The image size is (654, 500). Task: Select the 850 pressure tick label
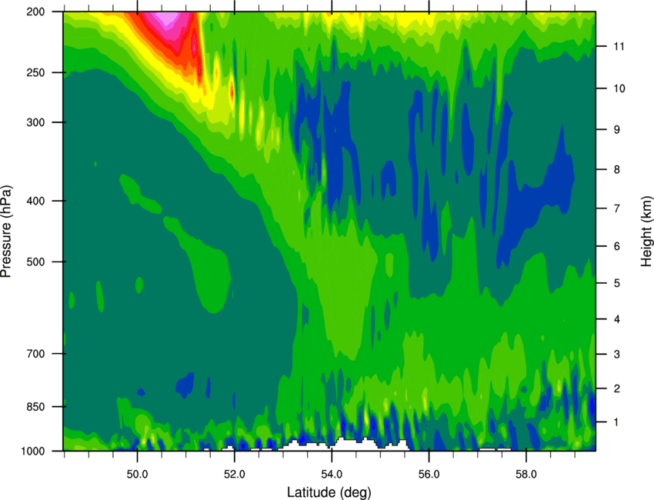point(36,407)
